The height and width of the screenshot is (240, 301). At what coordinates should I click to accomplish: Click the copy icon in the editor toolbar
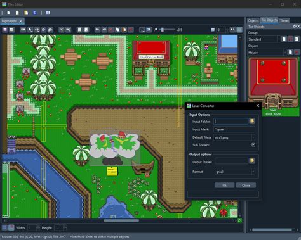click(x=117, y=30)
